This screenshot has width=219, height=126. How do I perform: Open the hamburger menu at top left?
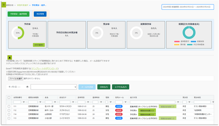4,5
